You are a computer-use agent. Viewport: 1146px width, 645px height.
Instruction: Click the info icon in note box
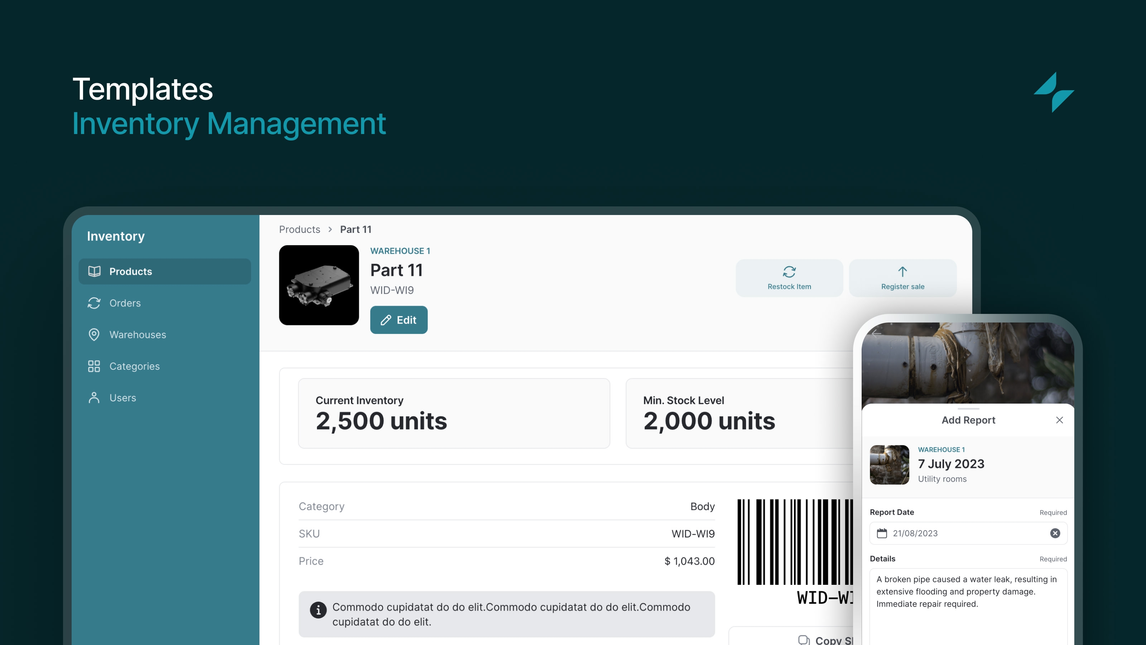(318, 610)
